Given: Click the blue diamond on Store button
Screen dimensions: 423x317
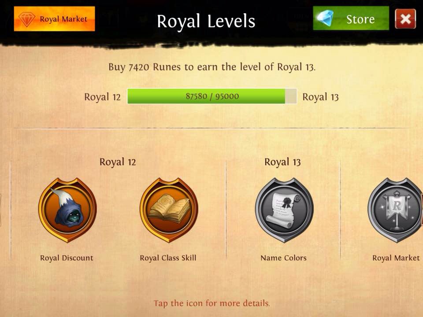Looking at the screenshot, I should pos(325,18).
